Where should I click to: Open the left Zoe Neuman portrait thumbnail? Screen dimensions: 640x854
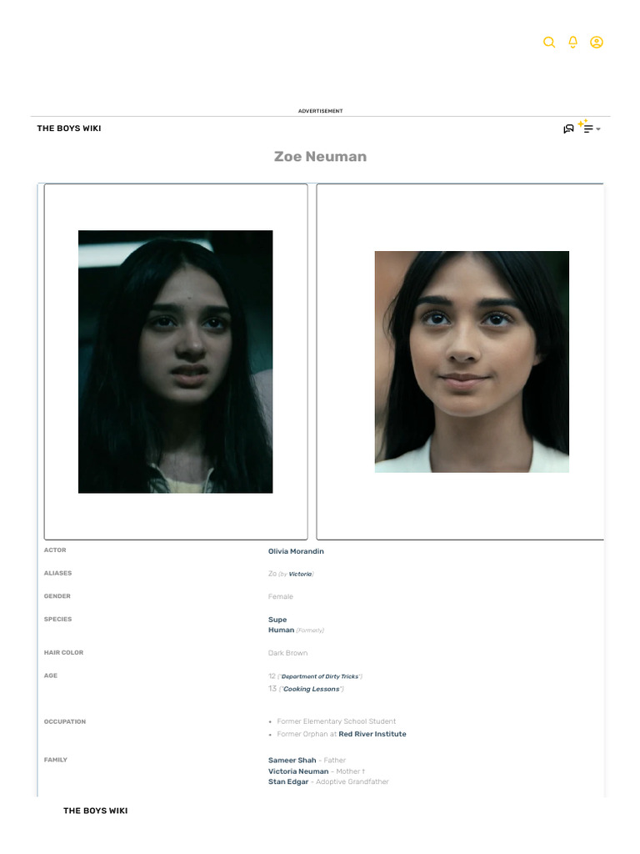(x=175, y=362)
